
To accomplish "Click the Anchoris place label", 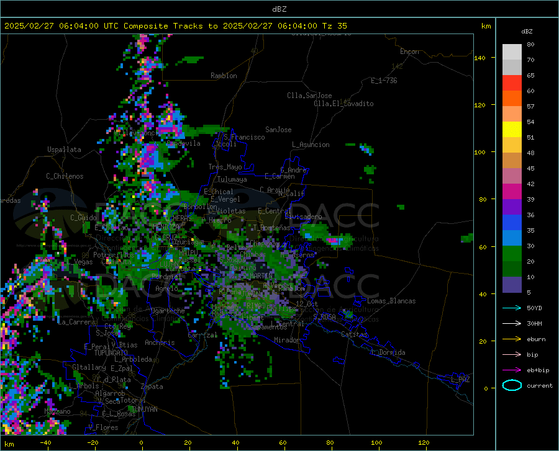I will (x=160, y=342).
